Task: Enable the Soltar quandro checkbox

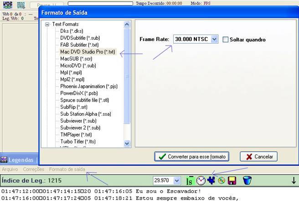Action: coord(226,40)
